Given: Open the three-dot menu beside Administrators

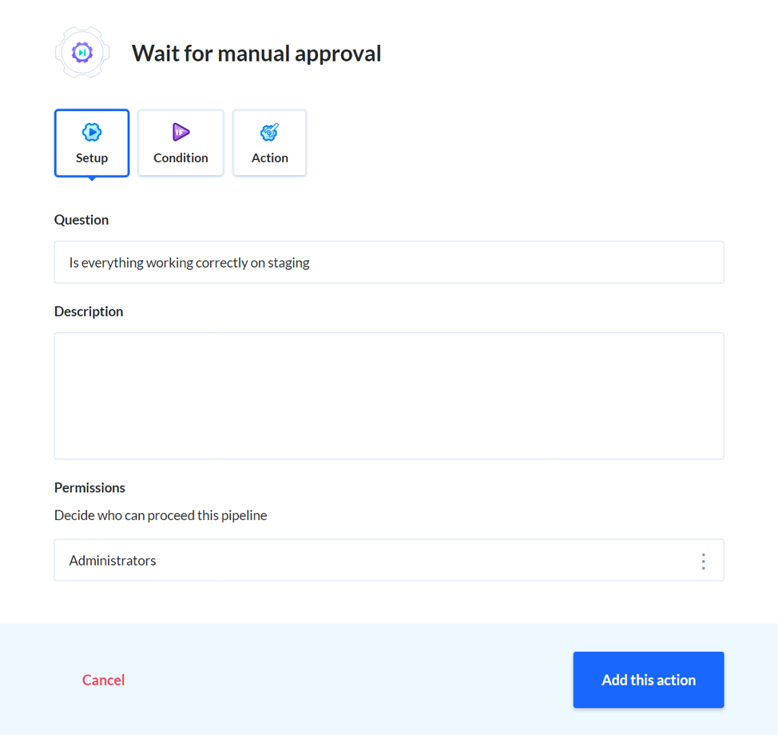Looking at the screenshot, I should point(704,560).
